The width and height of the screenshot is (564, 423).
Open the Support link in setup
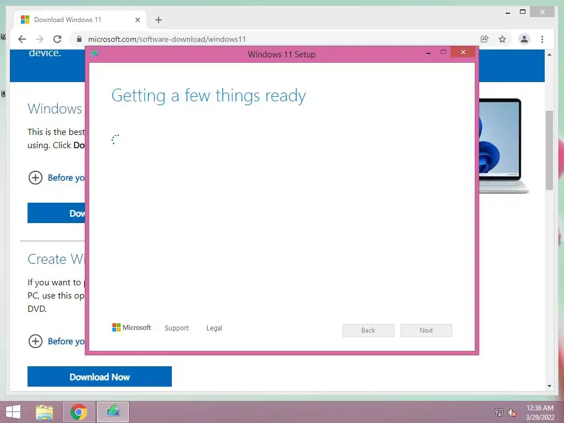pos(177,328)
